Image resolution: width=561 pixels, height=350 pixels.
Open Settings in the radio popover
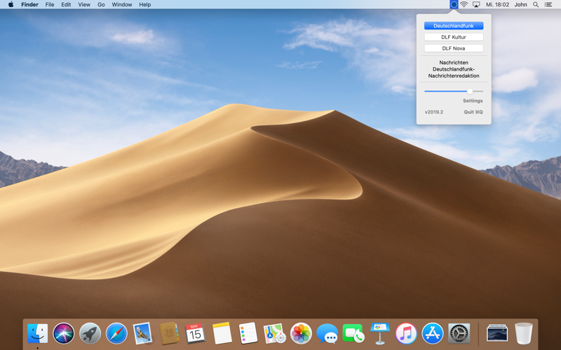click(473, 101)
